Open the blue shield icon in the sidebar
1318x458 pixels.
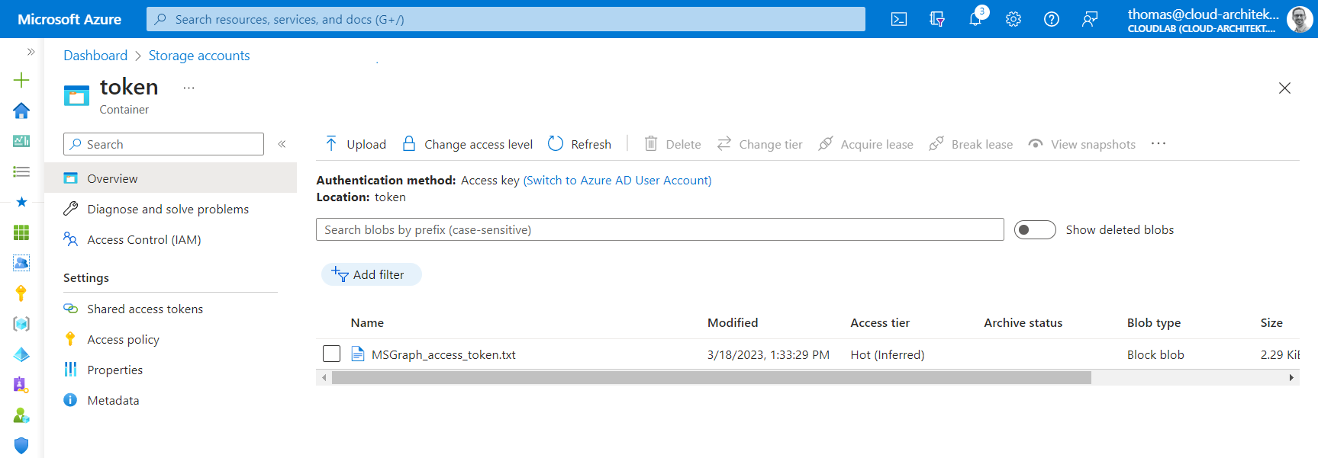point(21,446)
